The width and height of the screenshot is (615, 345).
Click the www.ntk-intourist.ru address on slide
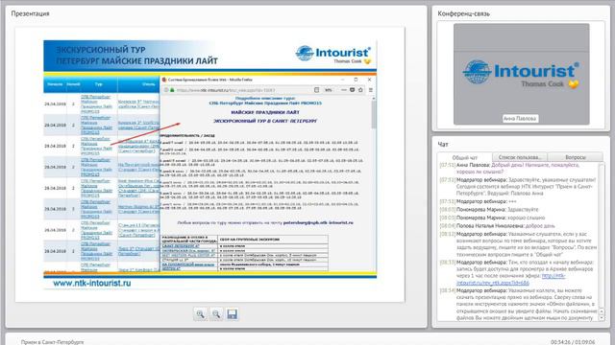point(92,284)
